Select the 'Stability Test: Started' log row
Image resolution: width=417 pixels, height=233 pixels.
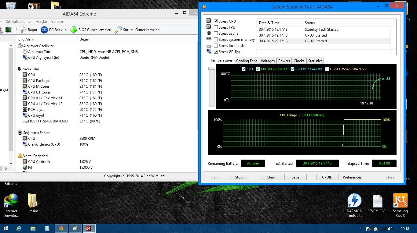pyautogui.click(x=324, y=30)
